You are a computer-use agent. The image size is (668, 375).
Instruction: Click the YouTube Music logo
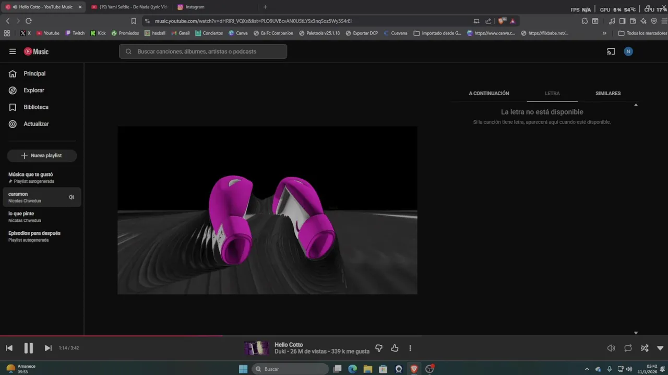(x=36, y=52)
